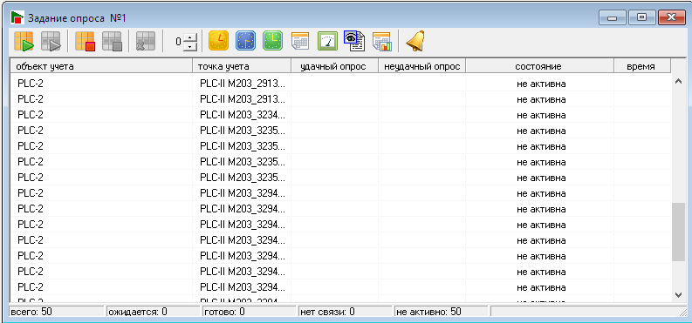Click the grey grid icon with X

click(x=146, y=42)
